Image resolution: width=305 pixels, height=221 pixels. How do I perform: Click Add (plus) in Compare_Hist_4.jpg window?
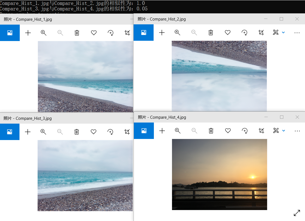click(x=162, y=131)
